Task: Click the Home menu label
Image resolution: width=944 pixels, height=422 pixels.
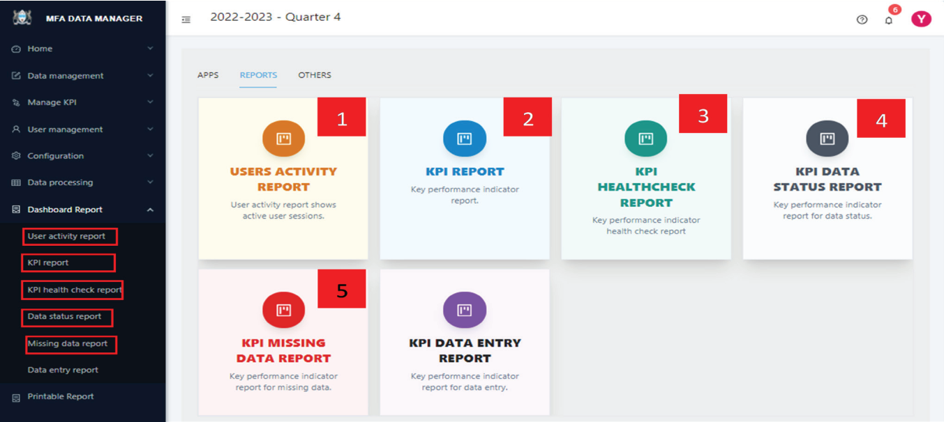Action: (x=40, y=49)
